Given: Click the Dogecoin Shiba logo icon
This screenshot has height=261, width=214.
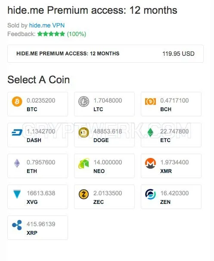Looking at the screenshot, I should click(84, 132).
